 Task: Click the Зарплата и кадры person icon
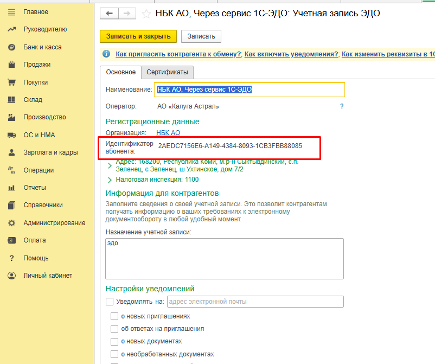click(x=11, y=152)
